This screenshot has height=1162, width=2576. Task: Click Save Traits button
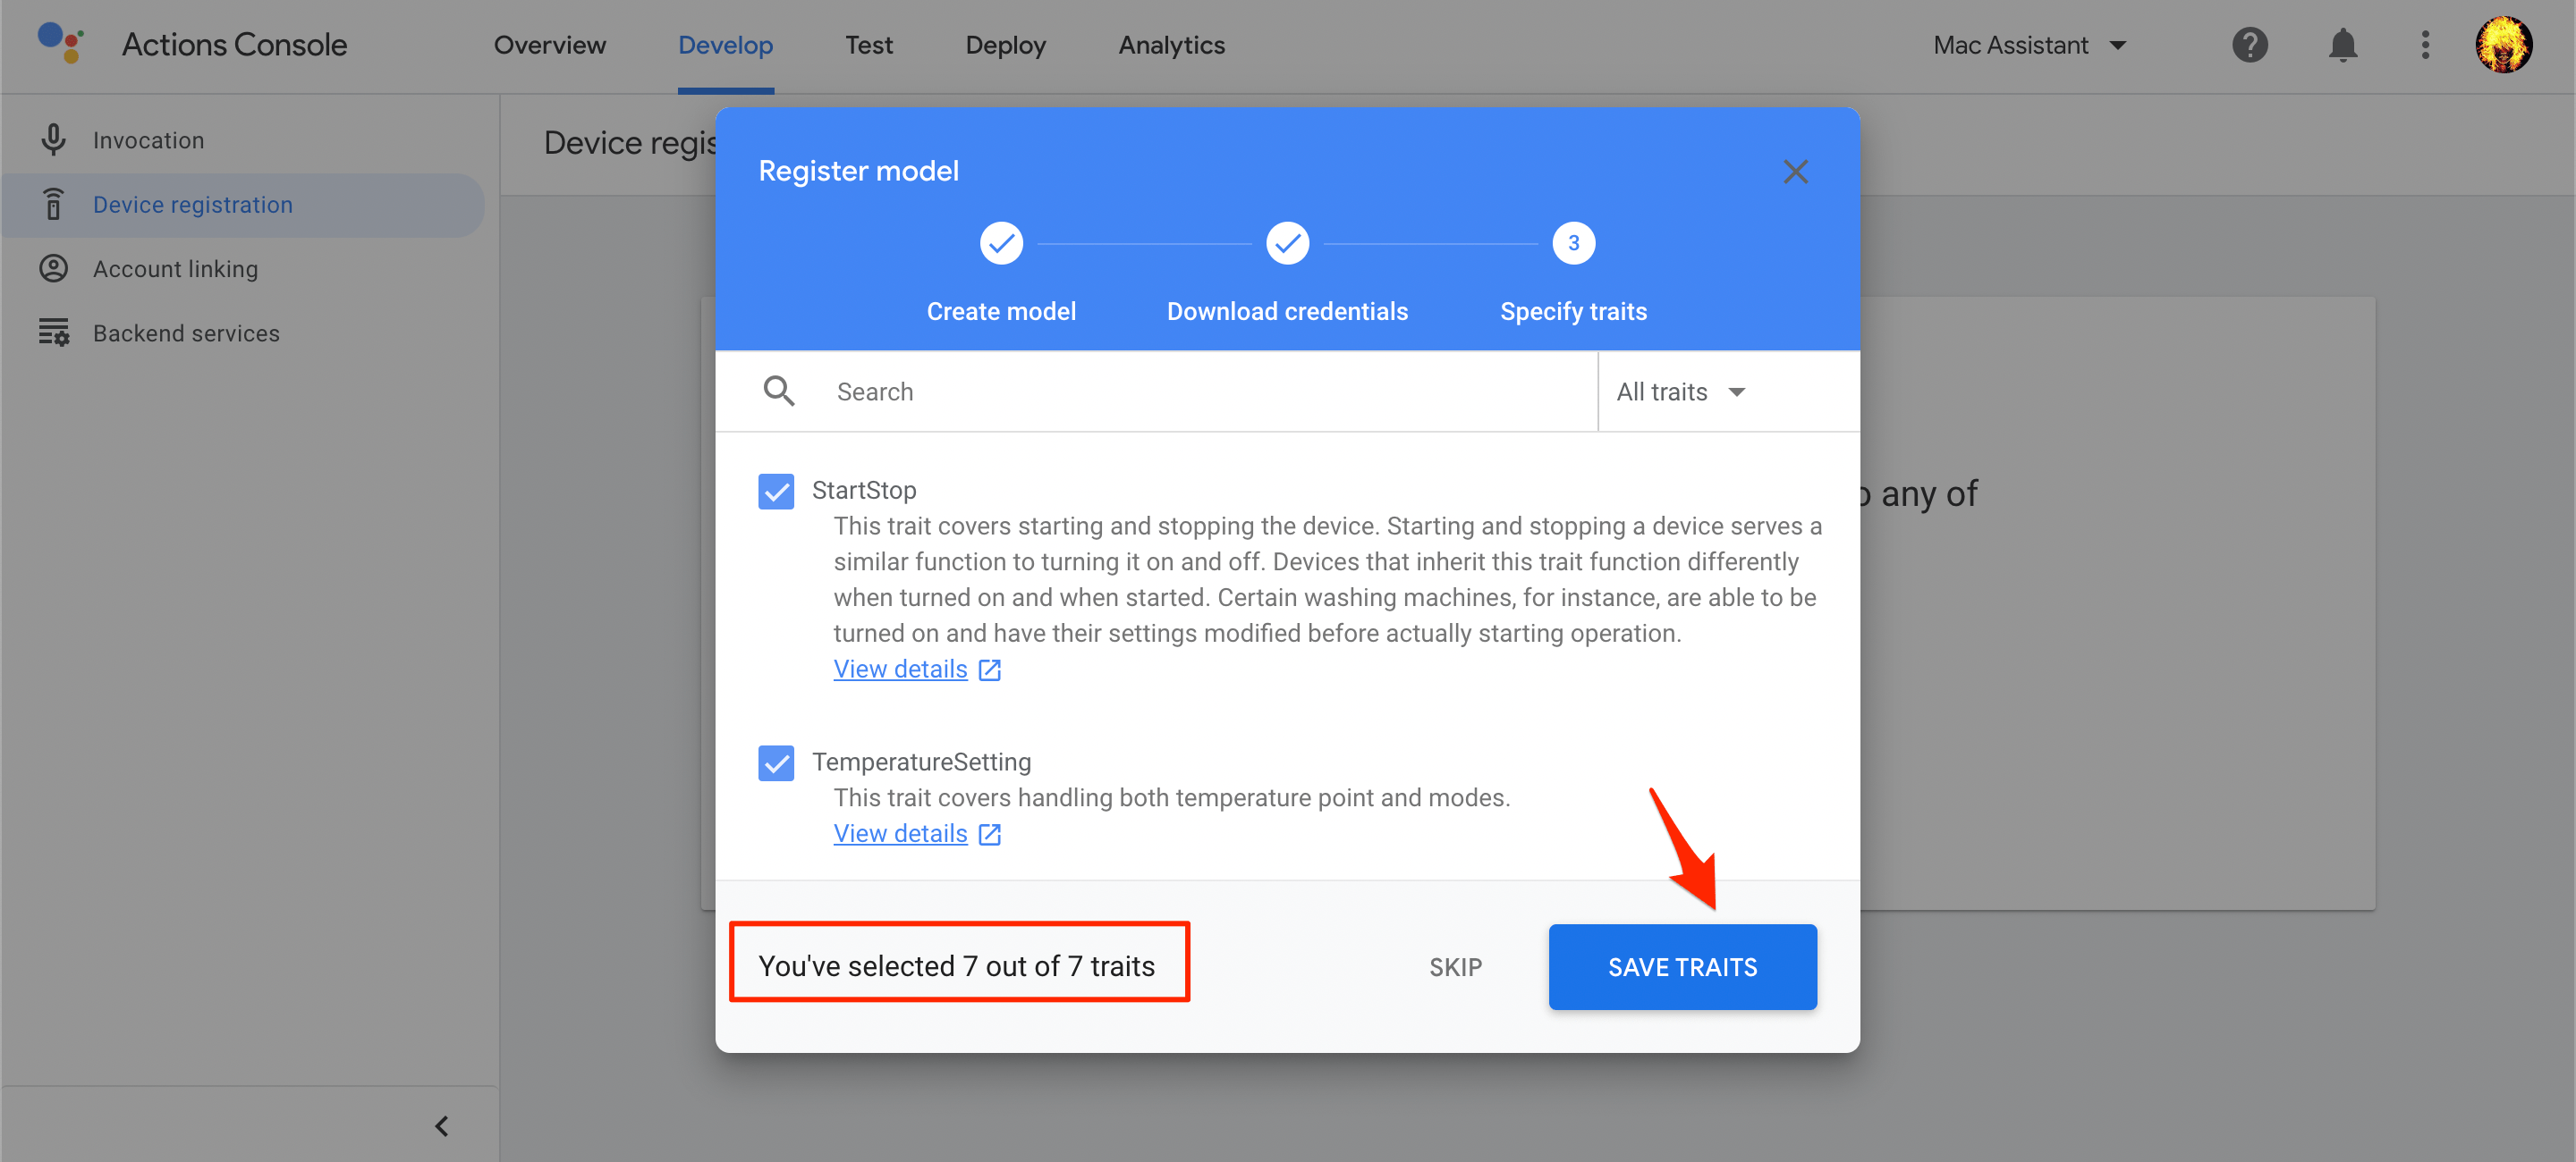point(1684,966)
